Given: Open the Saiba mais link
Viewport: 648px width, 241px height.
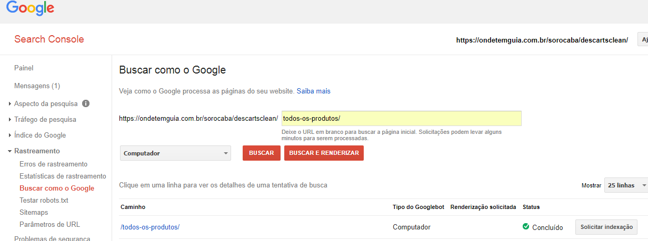Looking at the screenshot, I should (314, 91).
